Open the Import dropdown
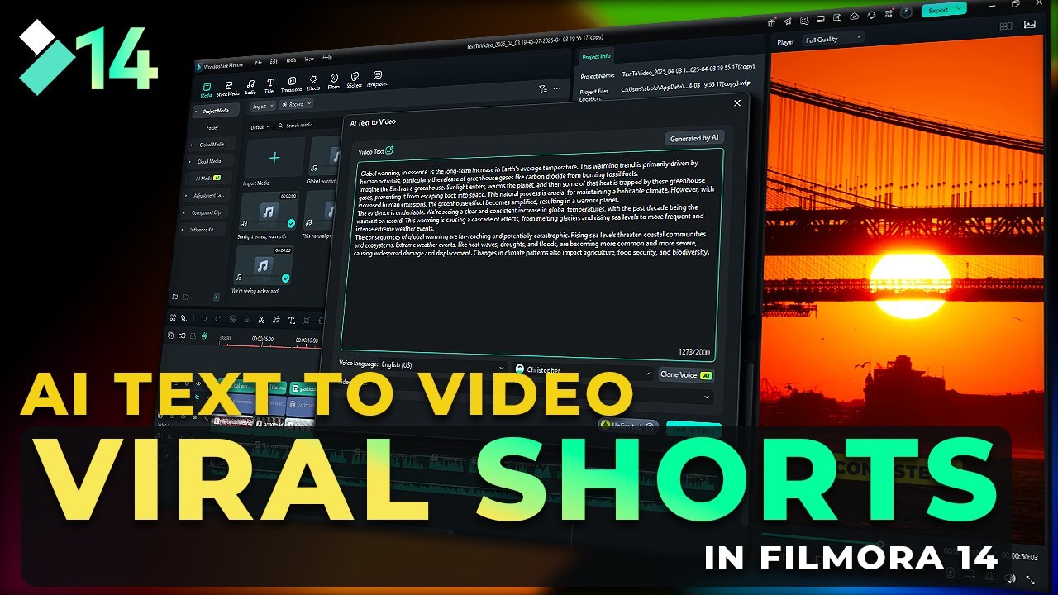This screenshot has height=595, width=1058. pyautogui.click(x=263, y=106)
